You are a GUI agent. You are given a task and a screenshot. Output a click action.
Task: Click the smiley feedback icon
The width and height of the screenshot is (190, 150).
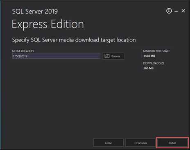pos(169,11)
